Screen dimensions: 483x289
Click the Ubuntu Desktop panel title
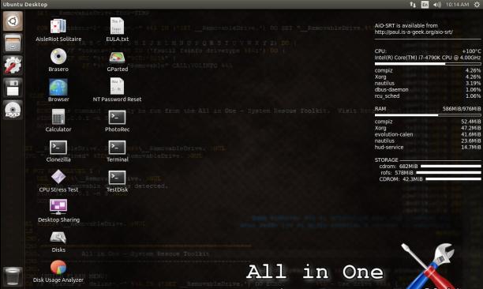[x=25, y=4]
